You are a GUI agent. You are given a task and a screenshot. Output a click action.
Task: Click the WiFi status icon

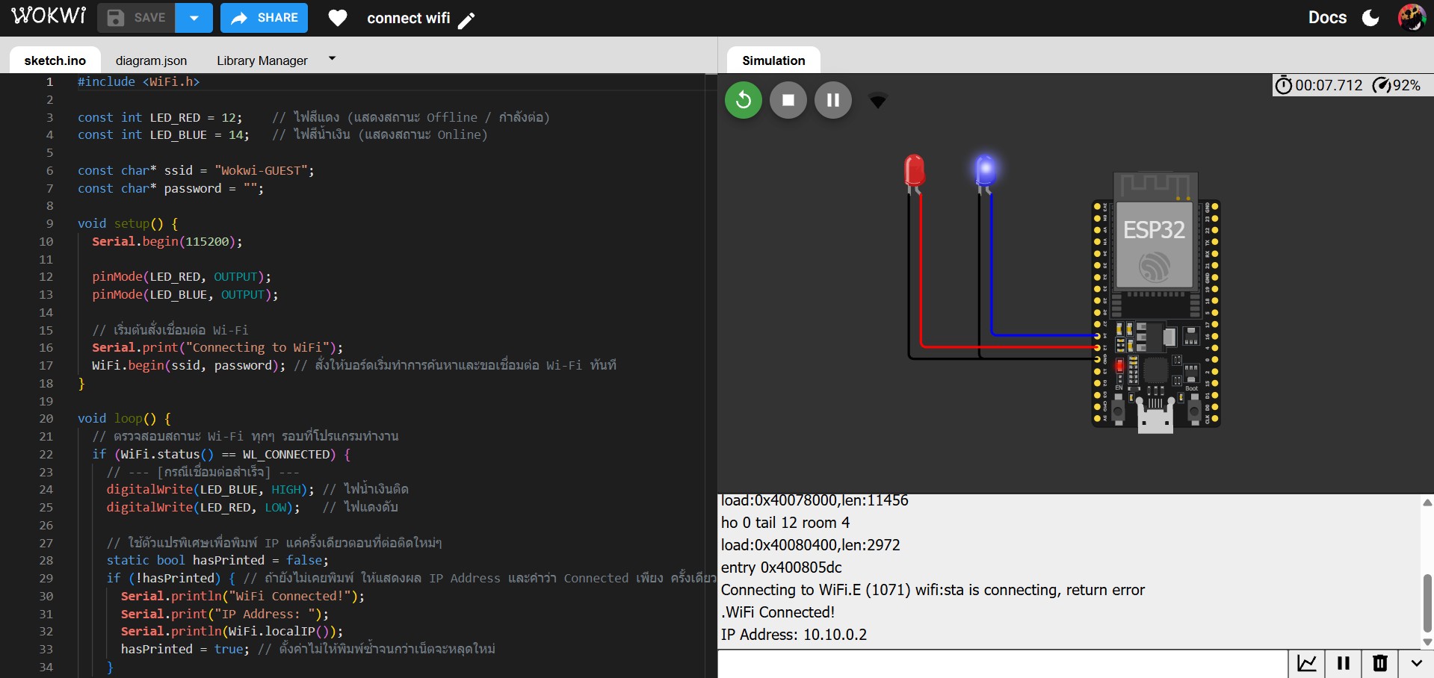pos(877,101)
